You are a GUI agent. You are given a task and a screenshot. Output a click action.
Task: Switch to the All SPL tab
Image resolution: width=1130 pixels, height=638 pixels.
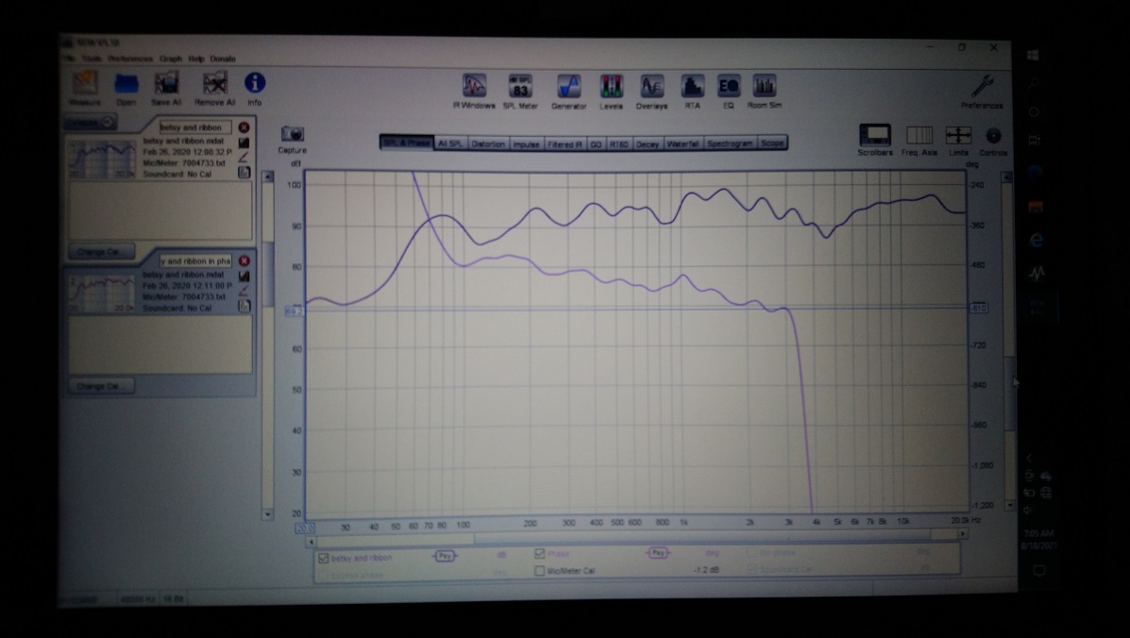[x=450, y=144]
